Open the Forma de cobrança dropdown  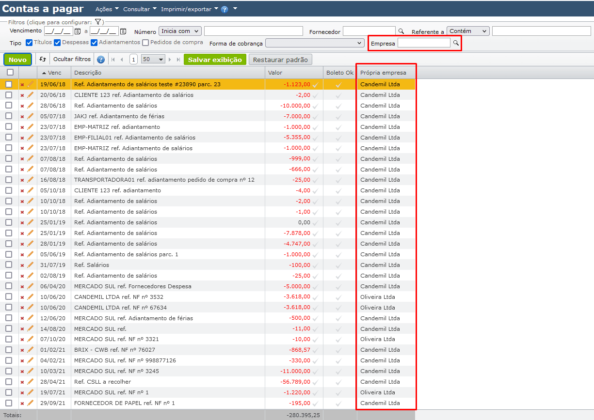315,43
